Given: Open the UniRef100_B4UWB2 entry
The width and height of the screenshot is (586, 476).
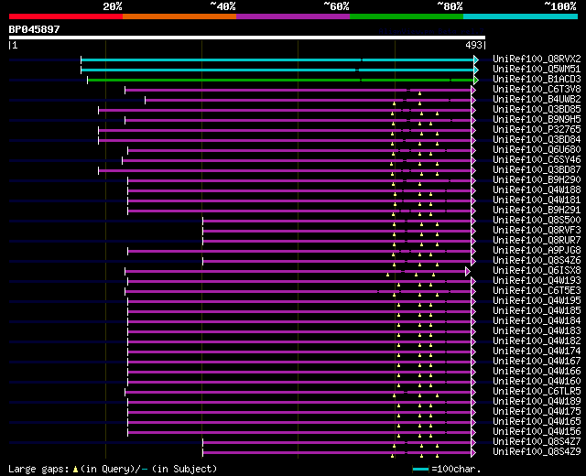Looking at the screenshot, I should tap(537, 100).
